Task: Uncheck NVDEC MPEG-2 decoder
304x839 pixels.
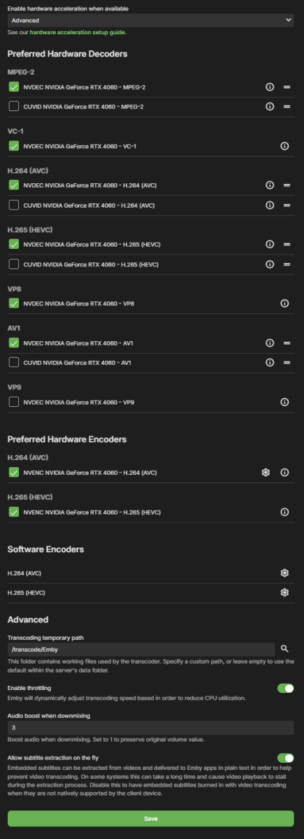Action: [x=14, y=87]
